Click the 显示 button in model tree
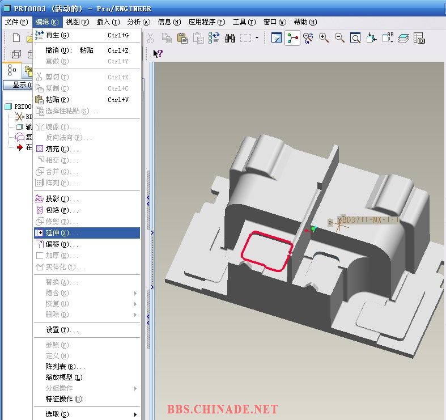 coord(18,85)
